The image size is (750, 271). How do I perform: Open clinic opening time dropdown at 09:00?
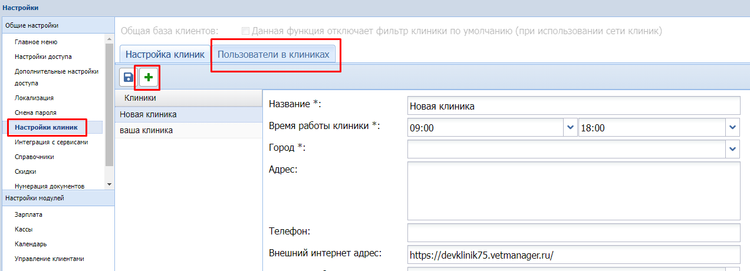pyautogui.click(x=570, y=127)
